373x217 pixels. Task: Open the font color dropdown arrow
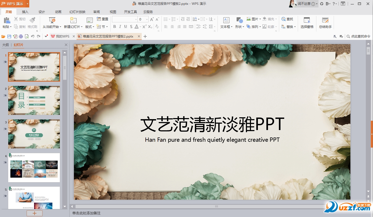tap(140, 27)
